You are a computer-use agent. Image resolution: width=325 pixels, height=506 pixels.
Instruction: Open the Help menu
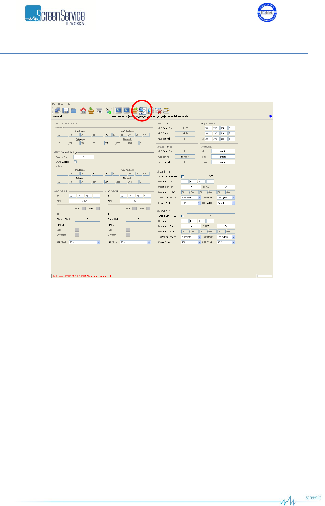[68, 104]
